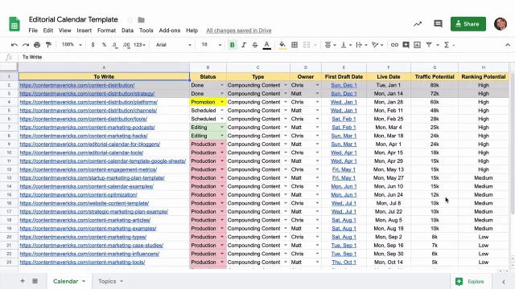Open the Functions sigma menu
The image size is (515, 289).
click(449, 45)
